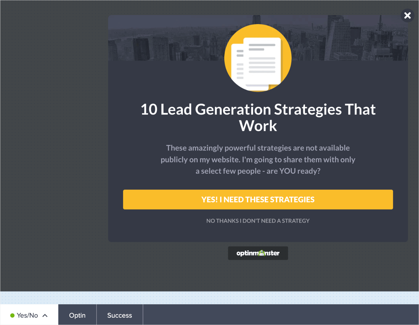
Task: Close the popup with the X icon
Action: [407, 16]
